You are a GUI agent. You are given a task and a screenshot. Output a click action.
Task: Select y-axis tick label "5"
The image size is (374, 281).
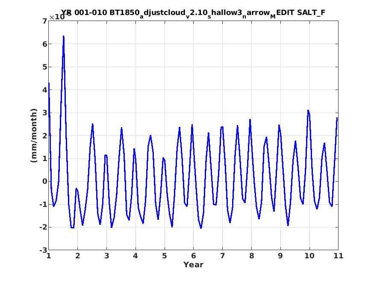tap(45, 67)
